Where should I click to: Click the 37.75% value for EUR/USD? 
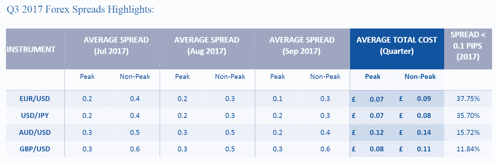[x=467, y=99]
